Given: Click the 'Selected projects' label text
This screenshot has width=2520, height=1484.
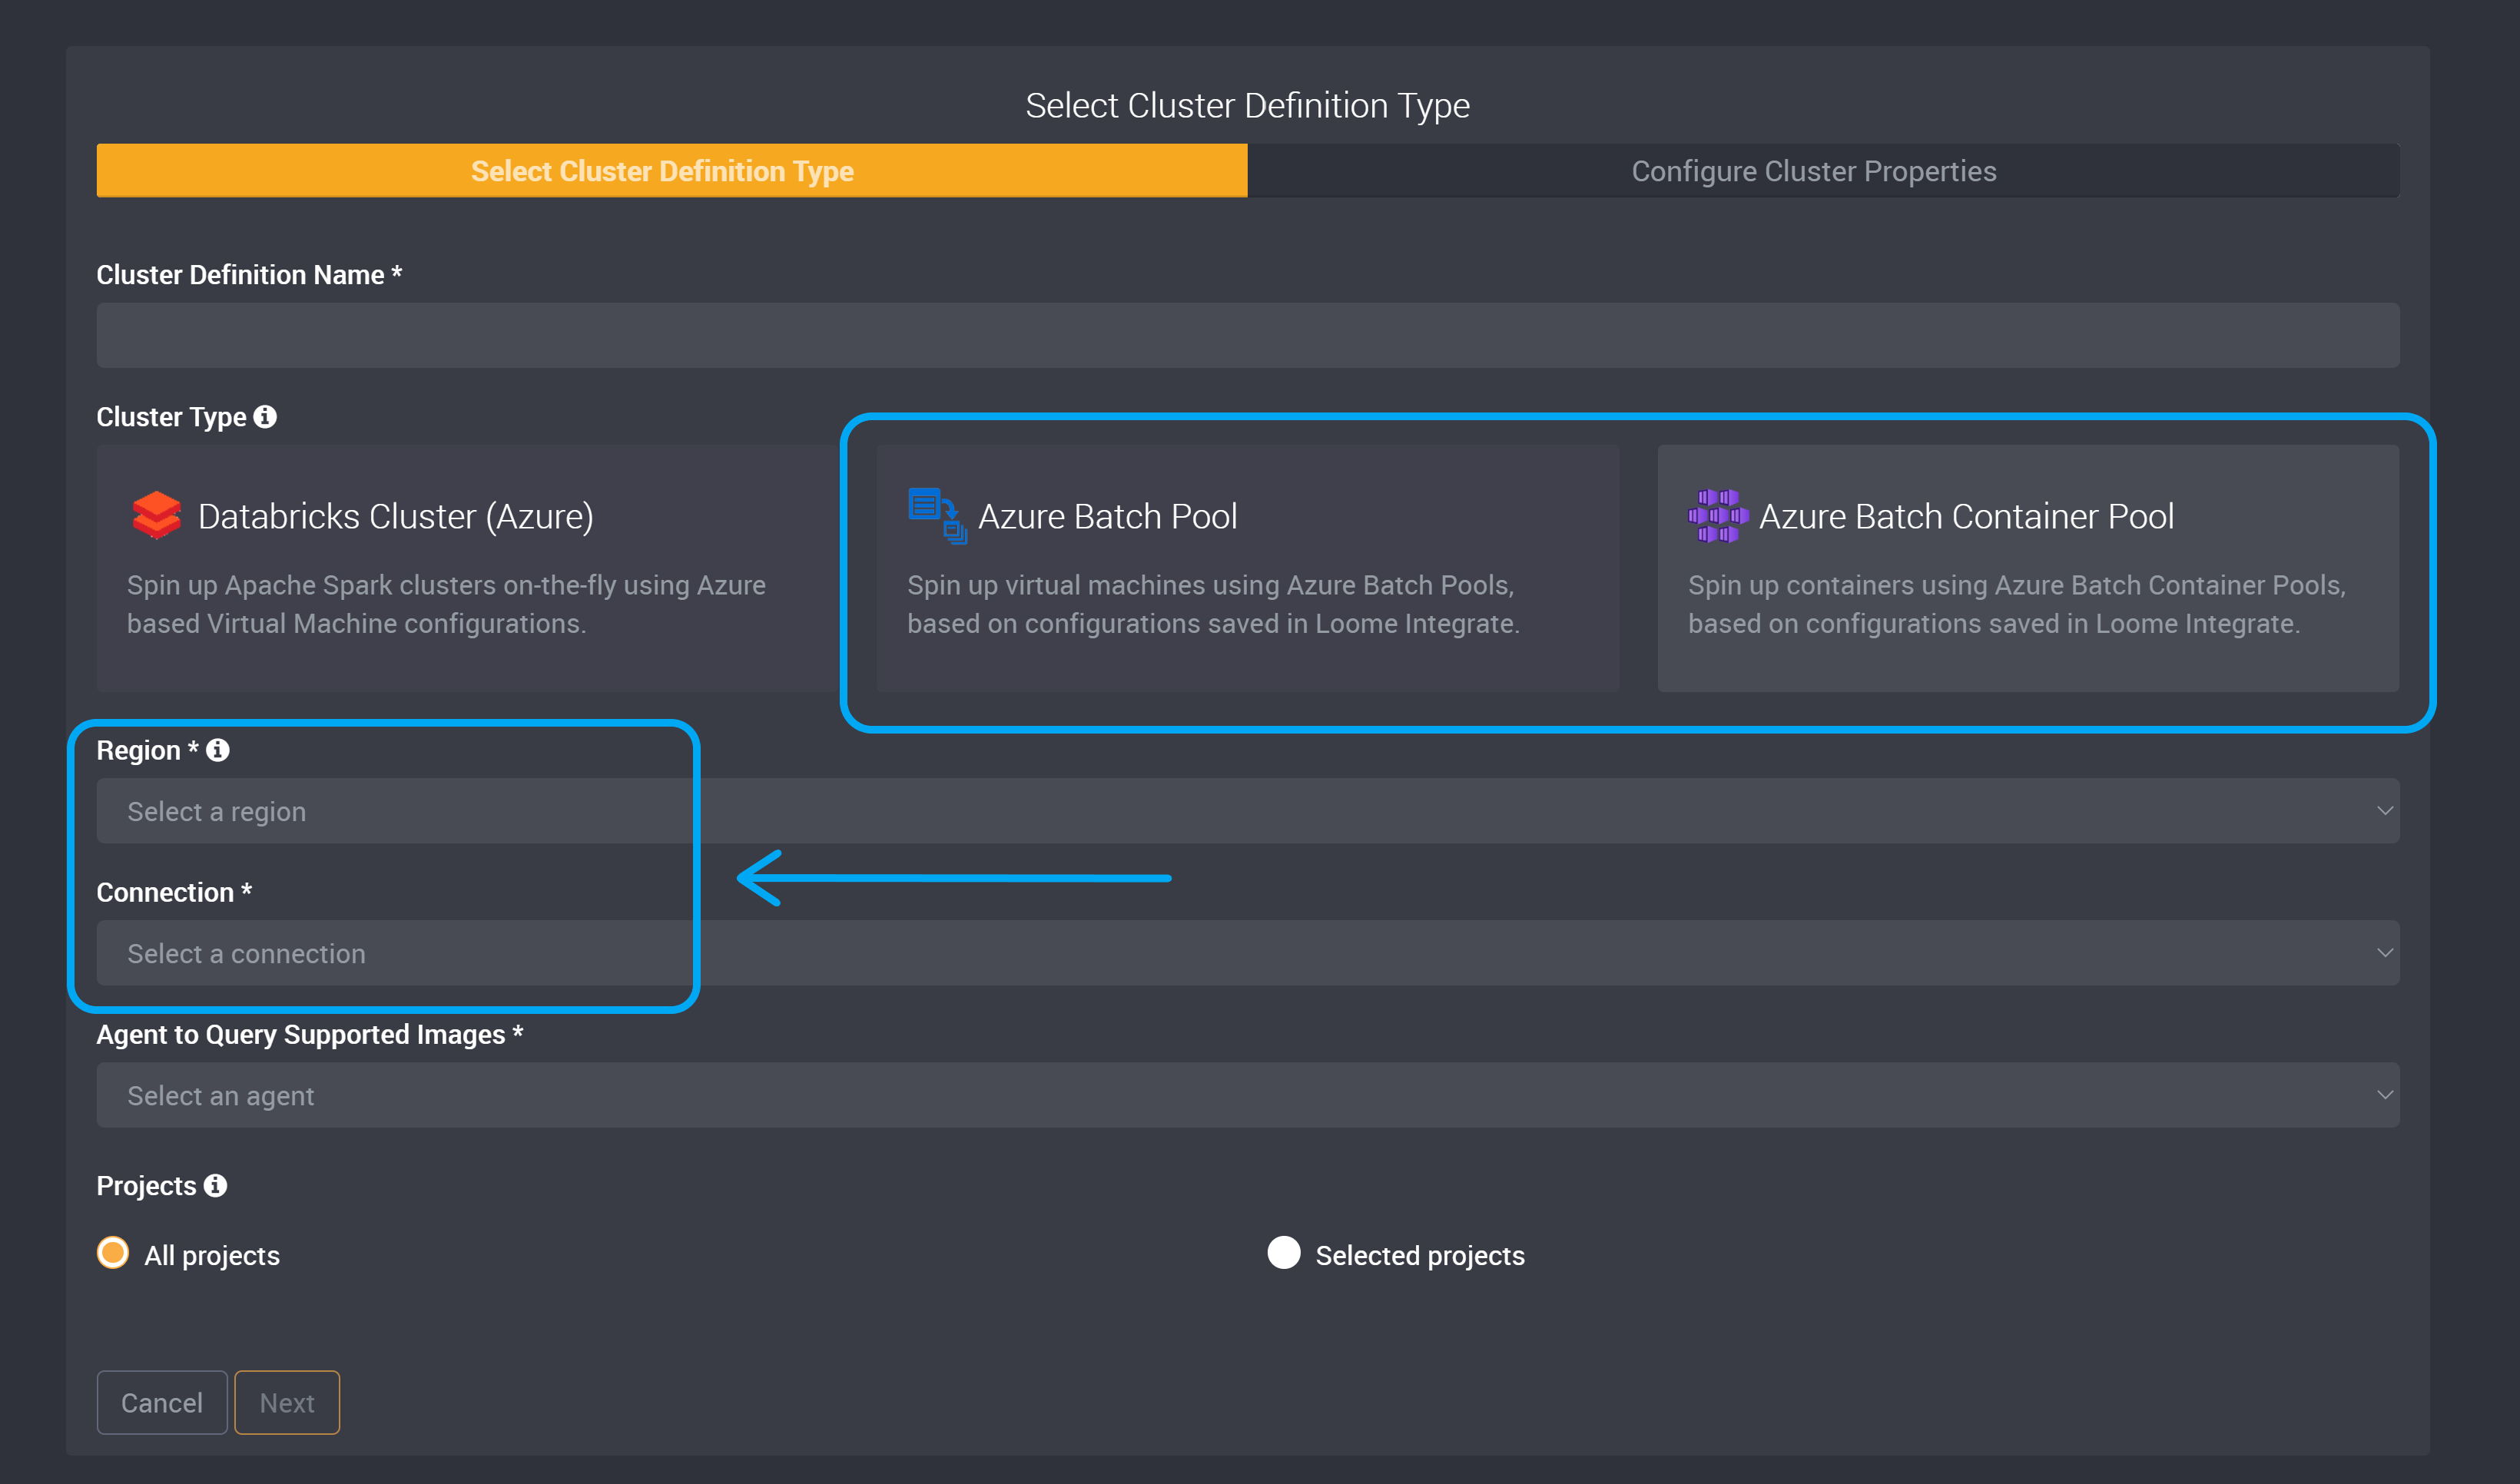Looking at the screenshot, I should point(1420,1256).
